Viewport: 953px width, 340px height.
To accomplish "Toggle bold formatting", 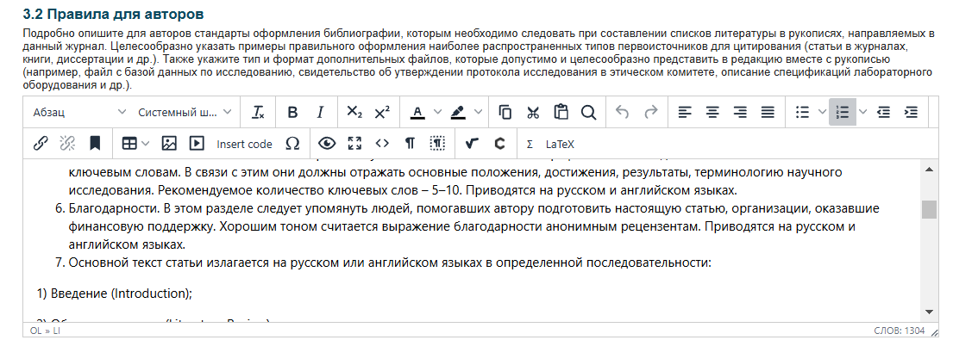I will 292,112.
